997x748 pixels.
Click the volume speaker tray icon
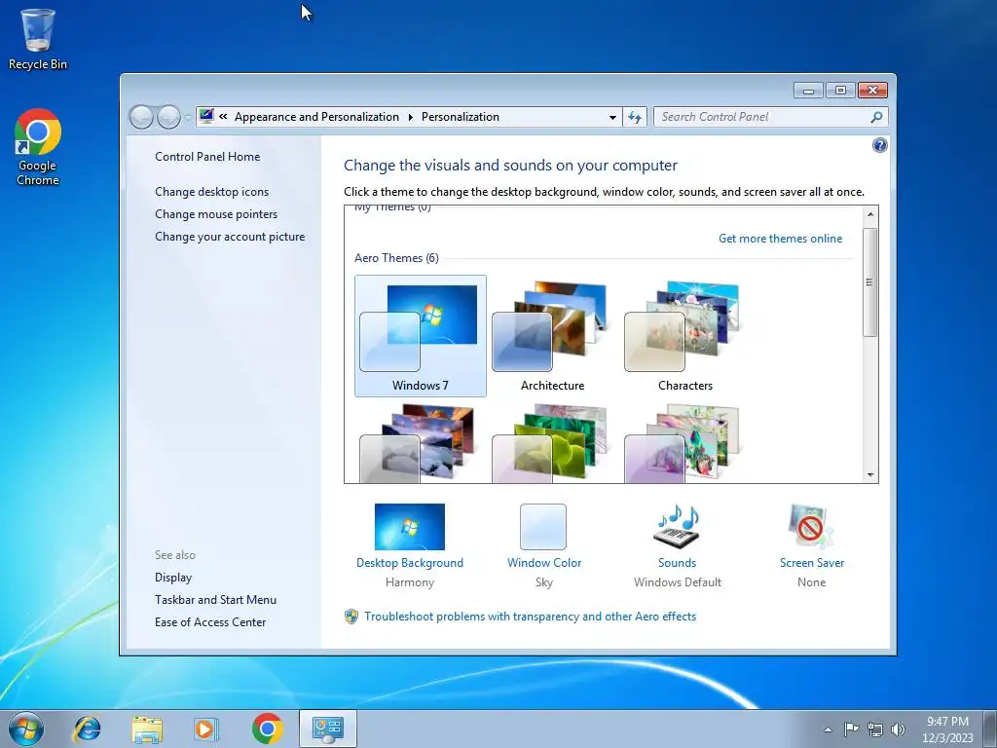(898, 729)
